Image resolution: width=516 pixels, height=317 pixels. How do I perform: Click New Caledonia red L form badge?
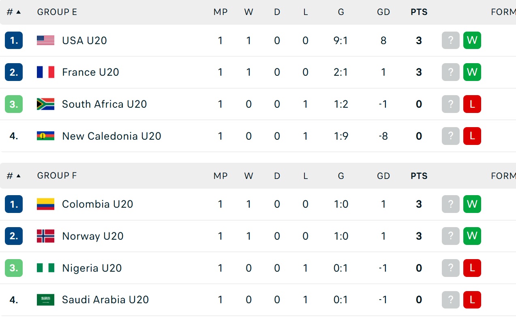pyautogui.click(x=472, y=136)
